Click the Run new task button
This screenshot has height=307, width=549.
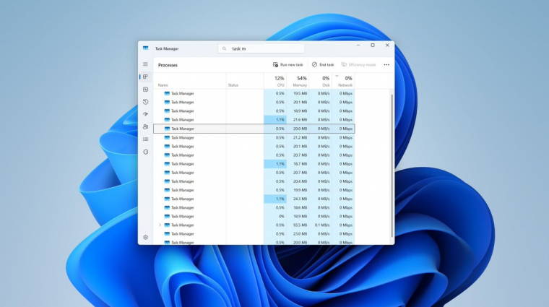click(x=288, y=65)
